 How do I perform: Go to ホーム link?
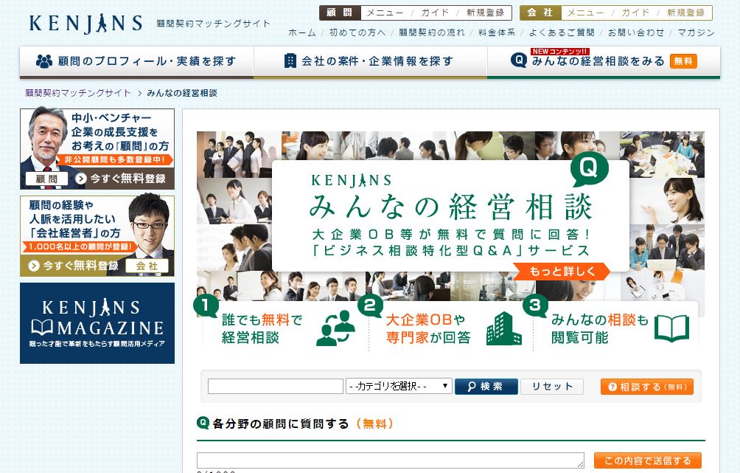coord(302,32)
